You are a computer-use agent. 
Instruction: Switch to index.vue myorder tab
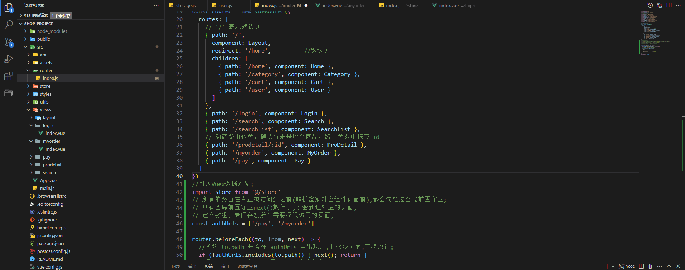pos(343,5)
